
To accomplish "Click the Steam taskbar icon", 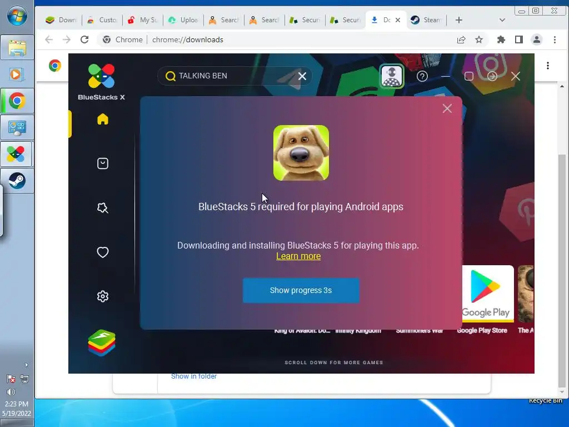I will pos(17,181).
